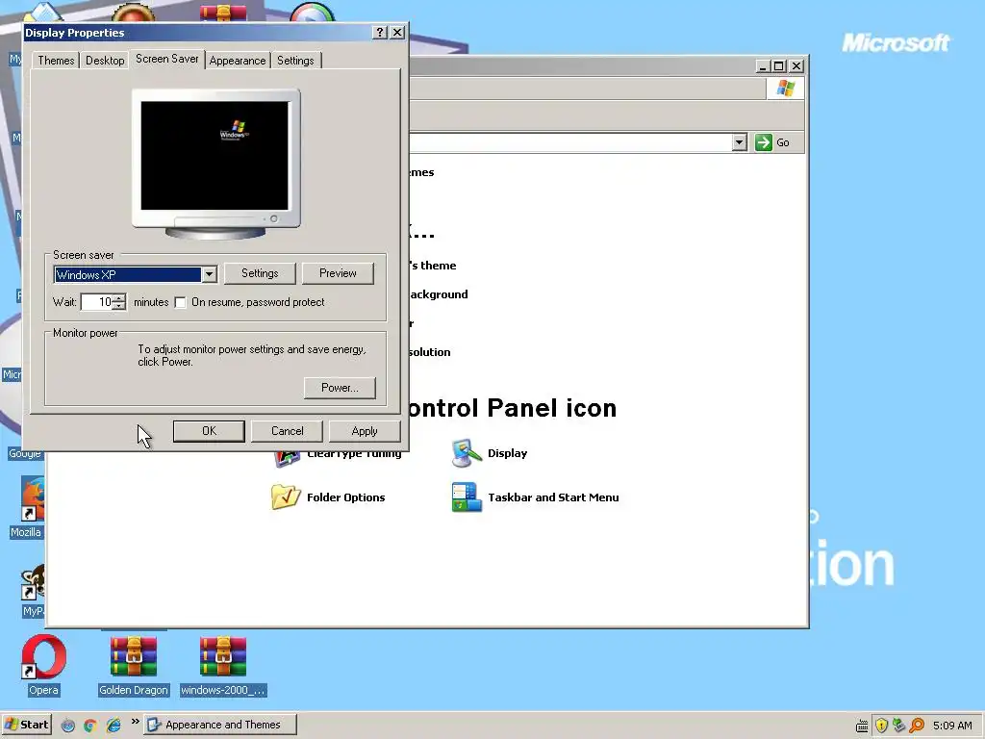Open the Display text link
The image size is (985, 739).
507,453
